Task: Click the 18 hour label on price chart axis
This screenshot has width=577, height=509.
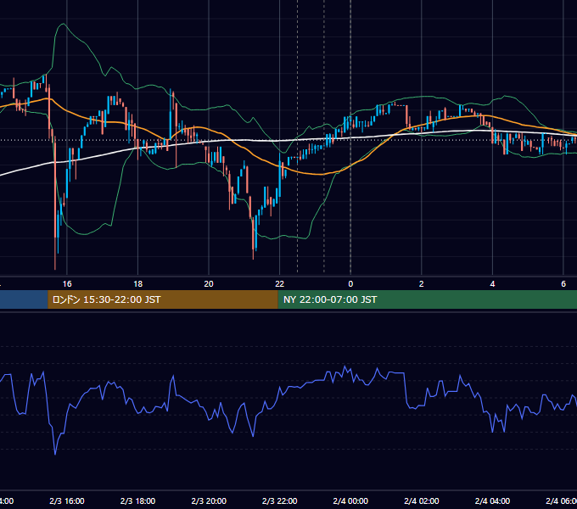Action: (x=138, y=284)
